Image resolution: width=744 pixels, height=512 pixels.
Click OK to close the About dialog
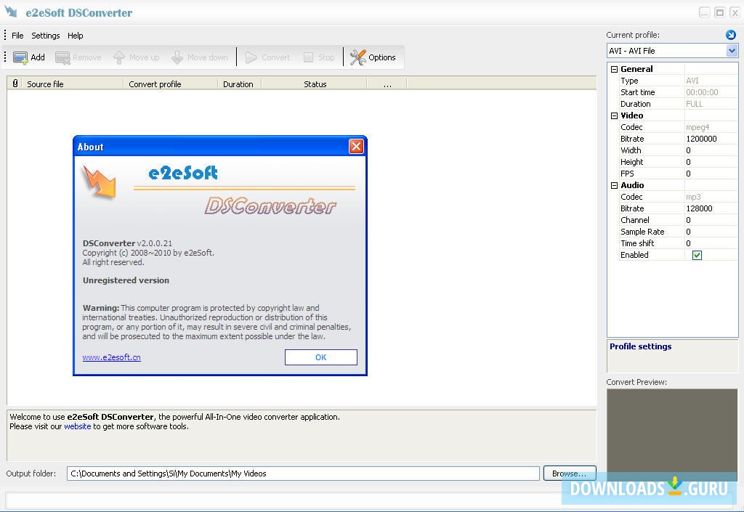click(x=320, y=357)
